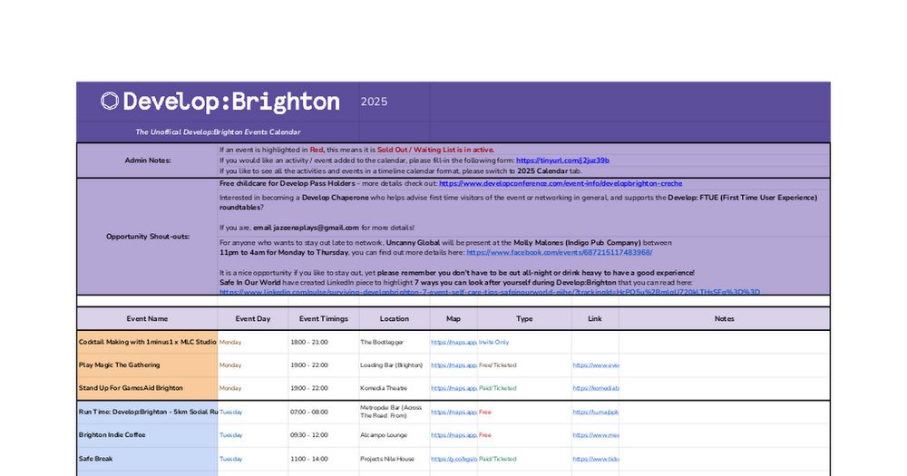Select the 'Type' column header
The height and width of the screenshot is (476, 907).
click(524, 318)
